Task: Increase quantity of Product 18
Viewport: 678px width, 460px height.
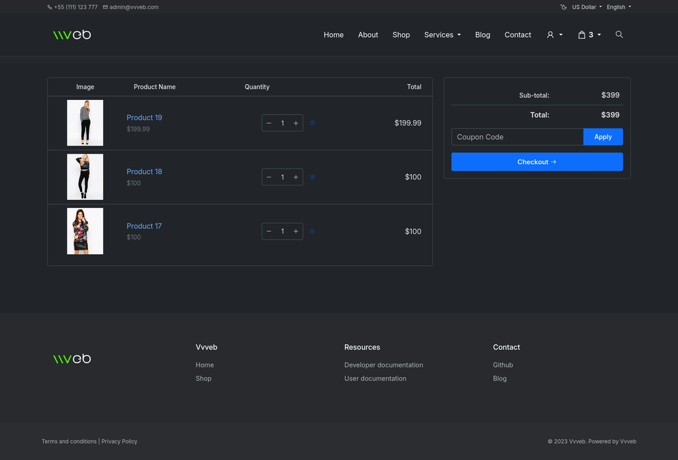Action: (x=296, y=177)
